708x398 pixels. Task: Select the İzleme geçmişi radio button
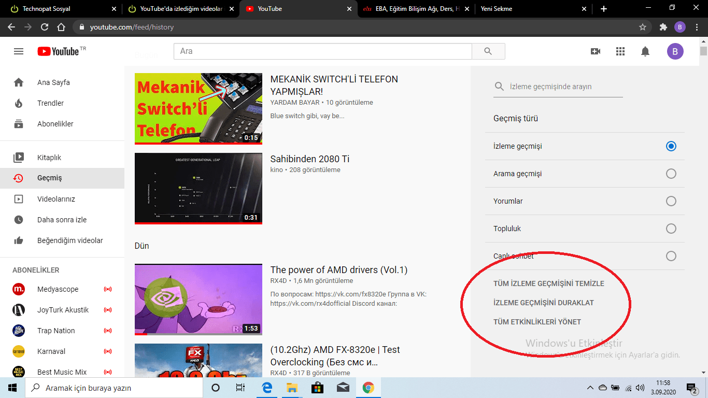click(671, 146)
